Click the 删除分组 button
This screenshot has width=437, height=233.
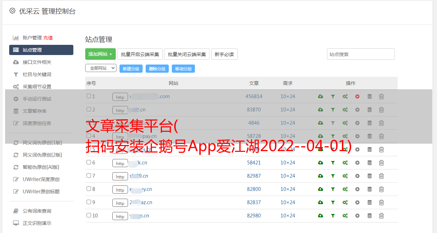pos(157,69)
